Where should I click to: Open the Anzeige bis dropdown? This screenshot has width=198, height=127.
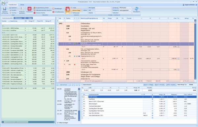(125, 10)
